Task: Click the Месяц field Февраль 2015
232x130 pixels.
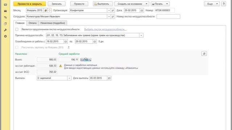Action: point(35,10)
